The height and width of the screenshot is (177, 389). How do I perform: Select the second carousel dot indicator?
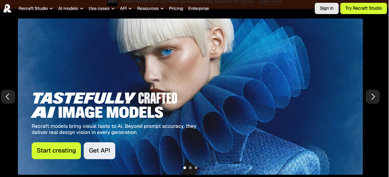[x=190, y=168]
